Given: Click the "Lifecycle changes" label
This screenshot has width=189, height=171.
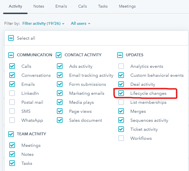Looking at the screenshot, I should (148, 93).
